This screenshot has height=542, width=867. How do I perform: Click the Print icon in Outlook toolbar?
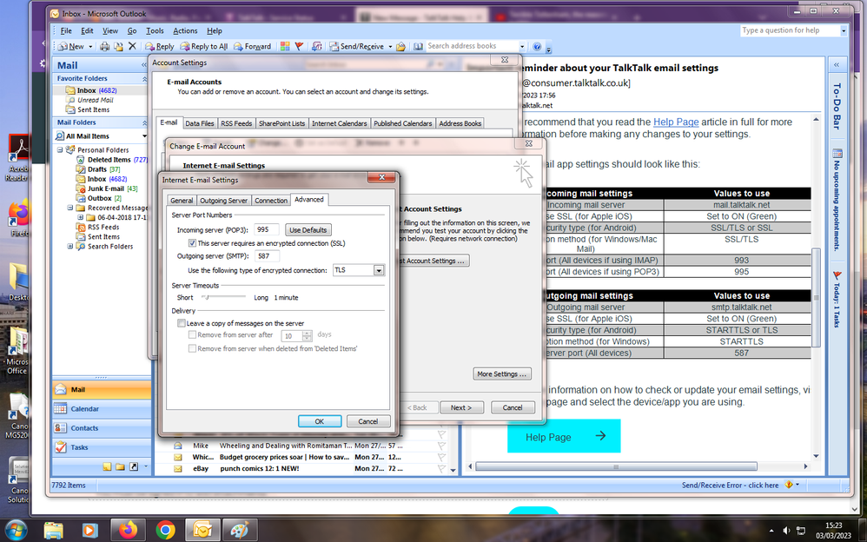[x=104, y=46]
